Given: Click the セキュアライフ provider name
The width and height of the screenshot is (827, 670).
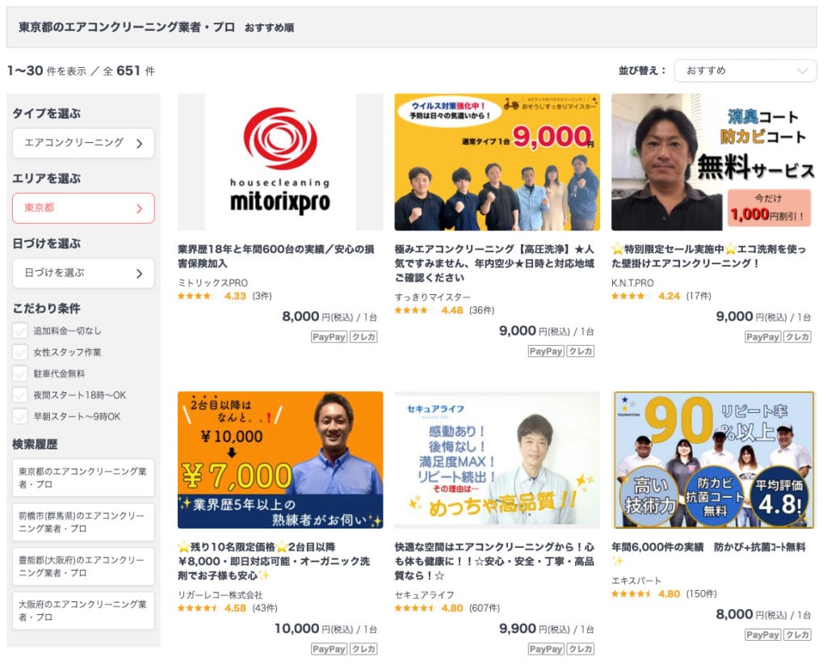Looking at the screenshot, I should coord(424,595).
